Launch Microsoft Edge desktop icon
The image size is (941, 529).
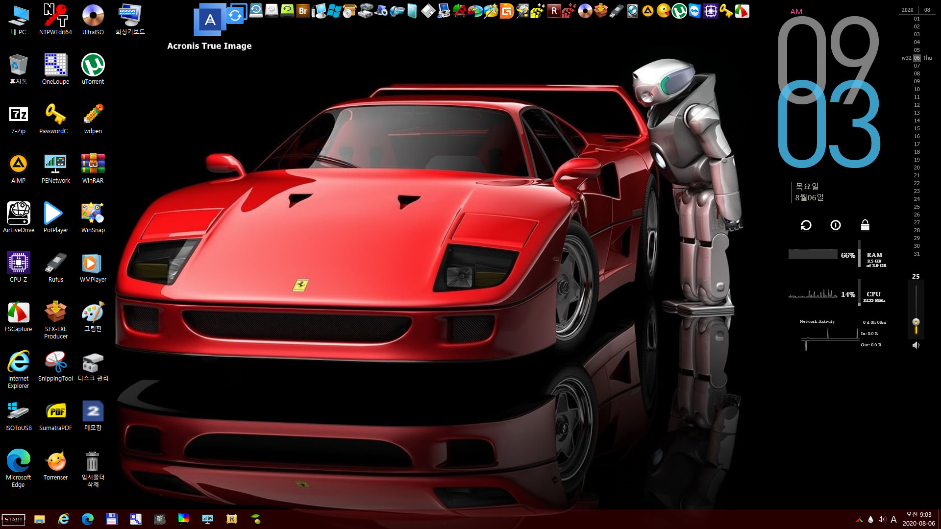coord(19,469)
